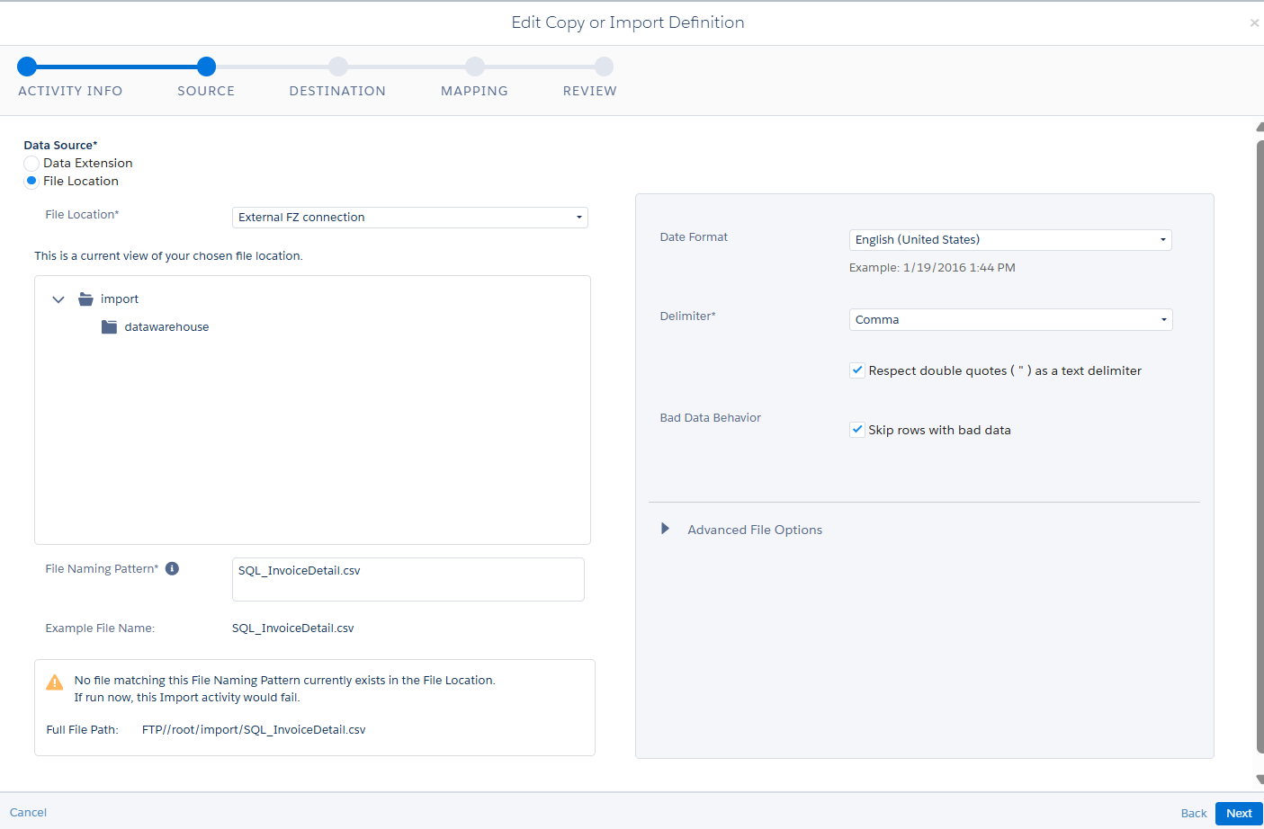Select the datawarehouse folder icon
This screenshot has height=829, width=1264.
[110, 327]
